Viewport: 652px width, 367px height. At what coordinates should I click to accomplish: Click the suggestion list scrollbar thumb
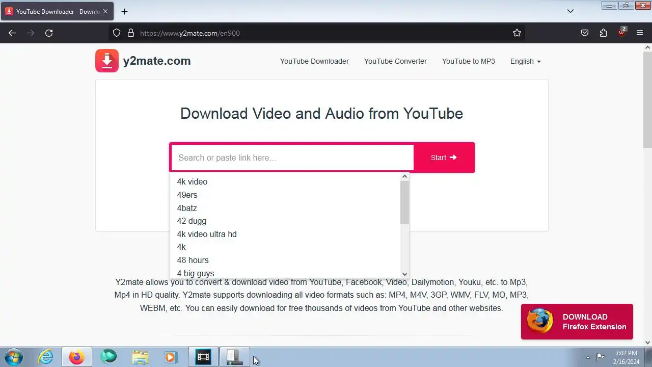(x=404, y=202)
